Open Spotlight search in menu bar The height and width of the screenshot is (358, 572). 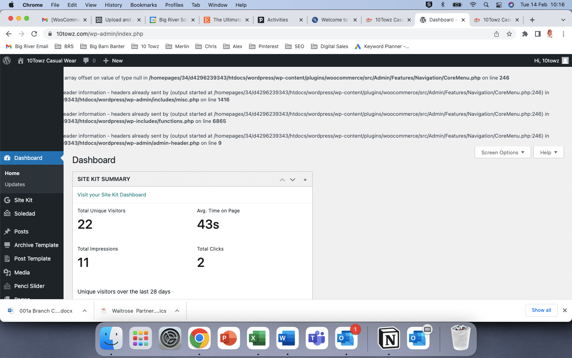[x=486, y=5]
